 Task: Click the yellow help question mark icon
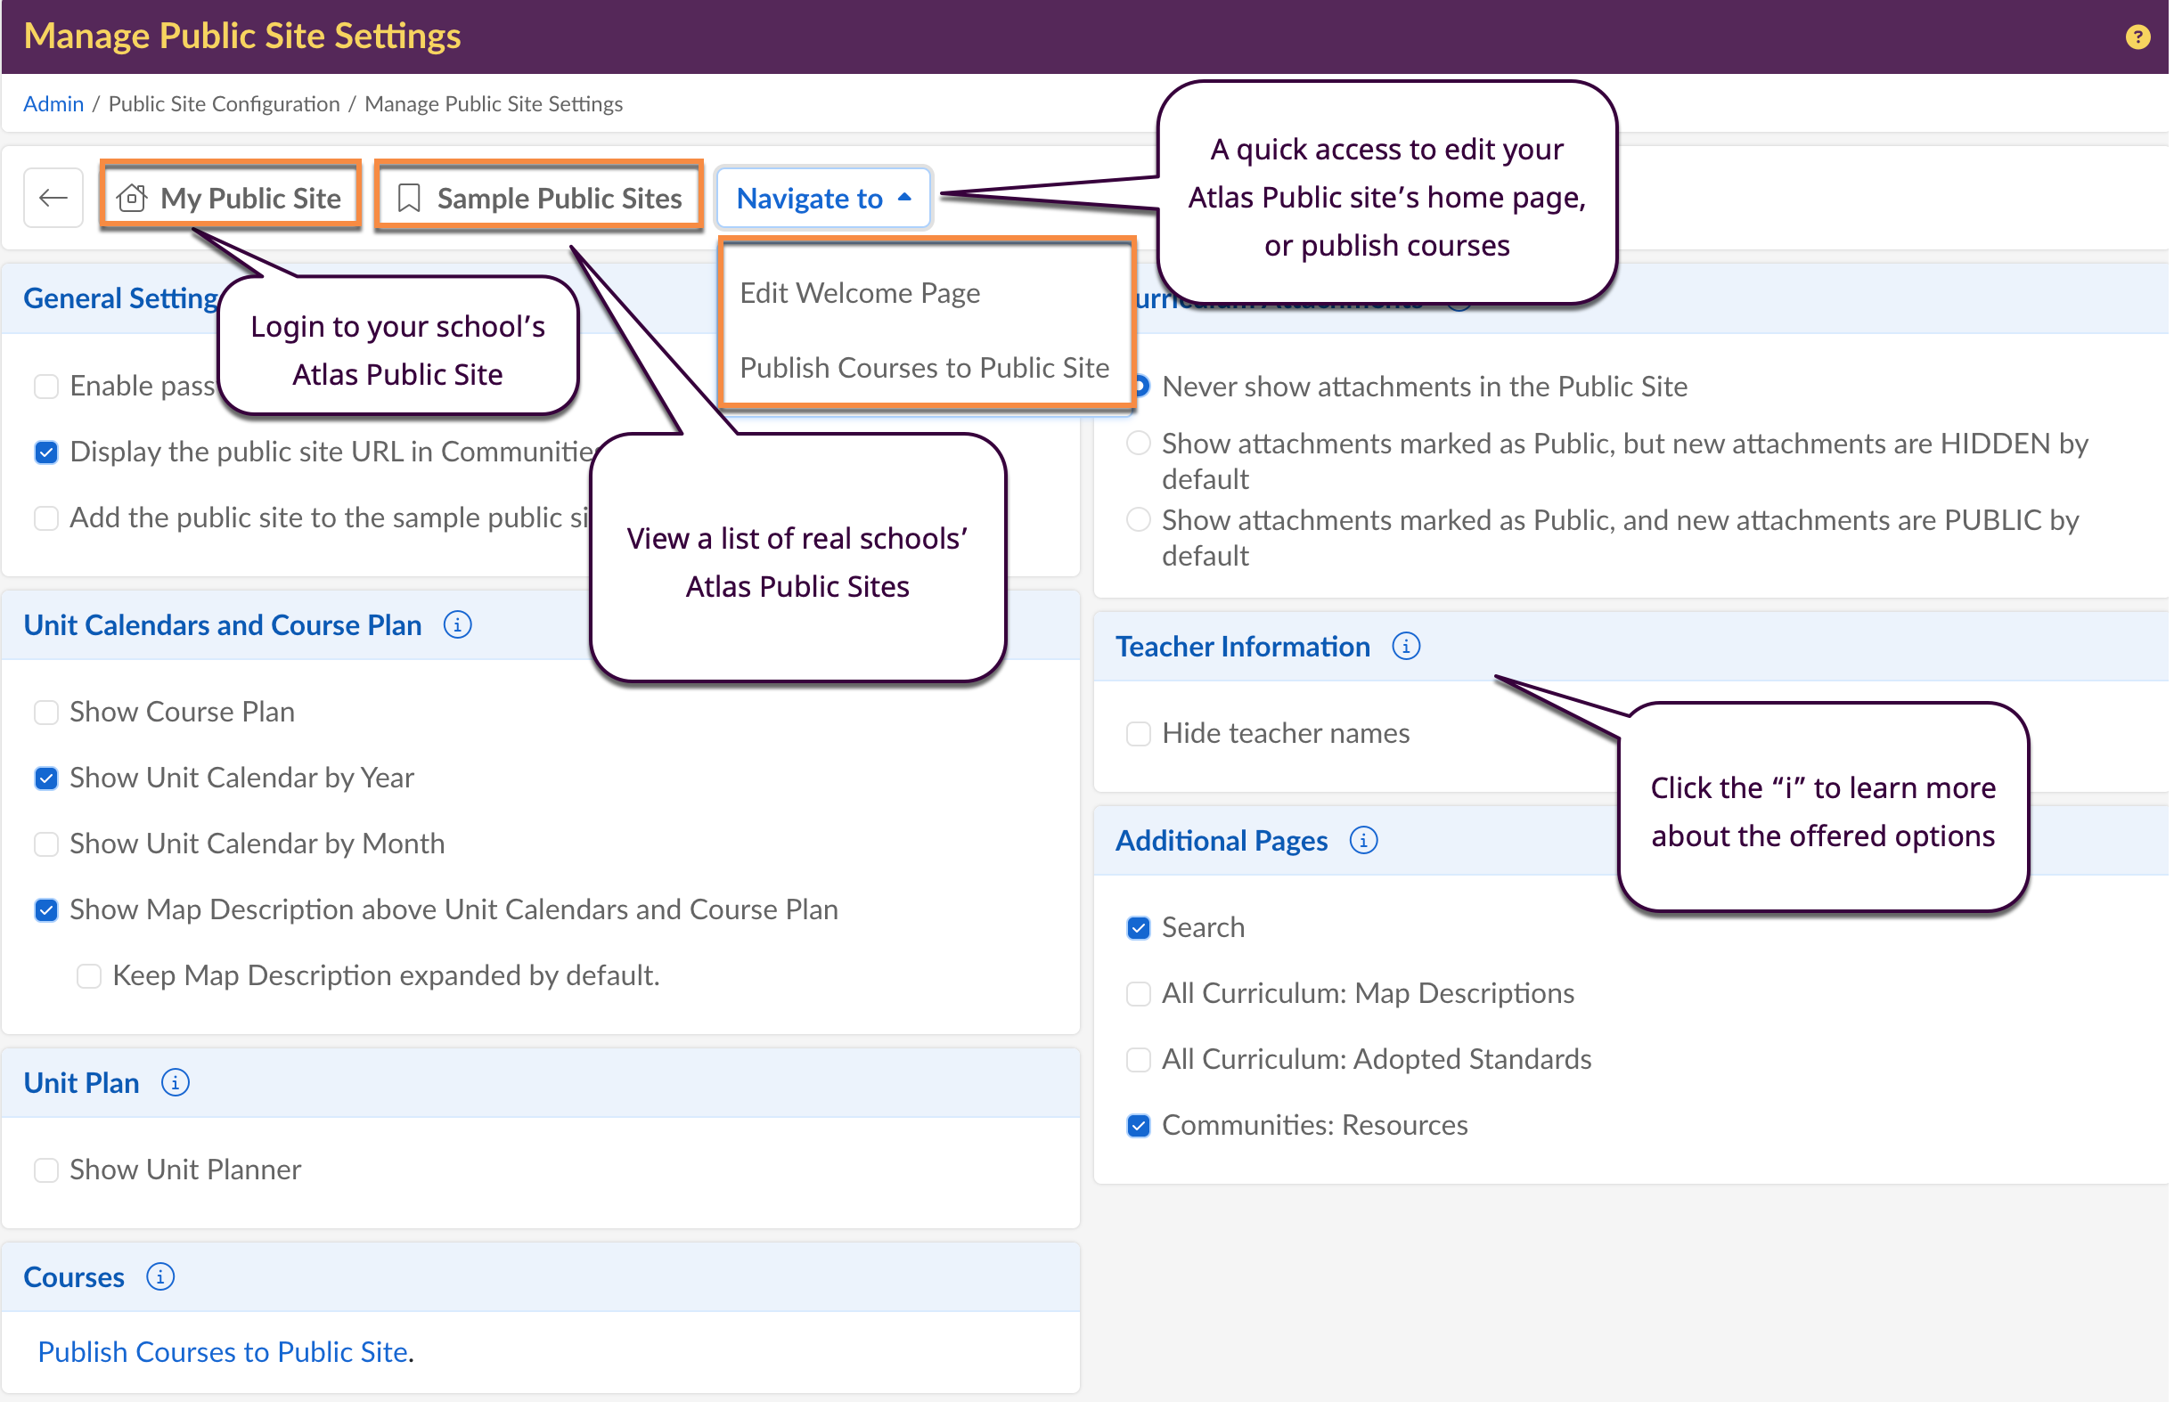tap(2137, 37)
